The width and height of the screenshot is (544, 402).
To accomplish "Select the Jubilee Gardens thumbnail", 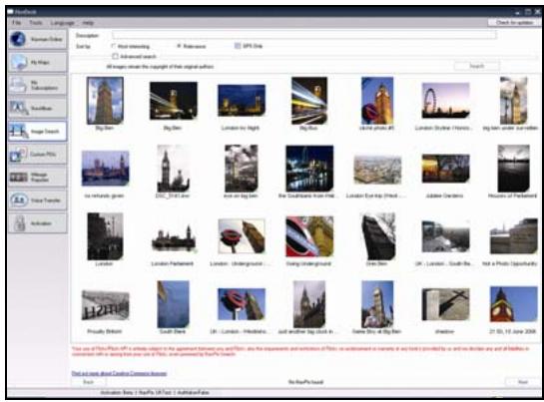I will (x=445, y=169).
